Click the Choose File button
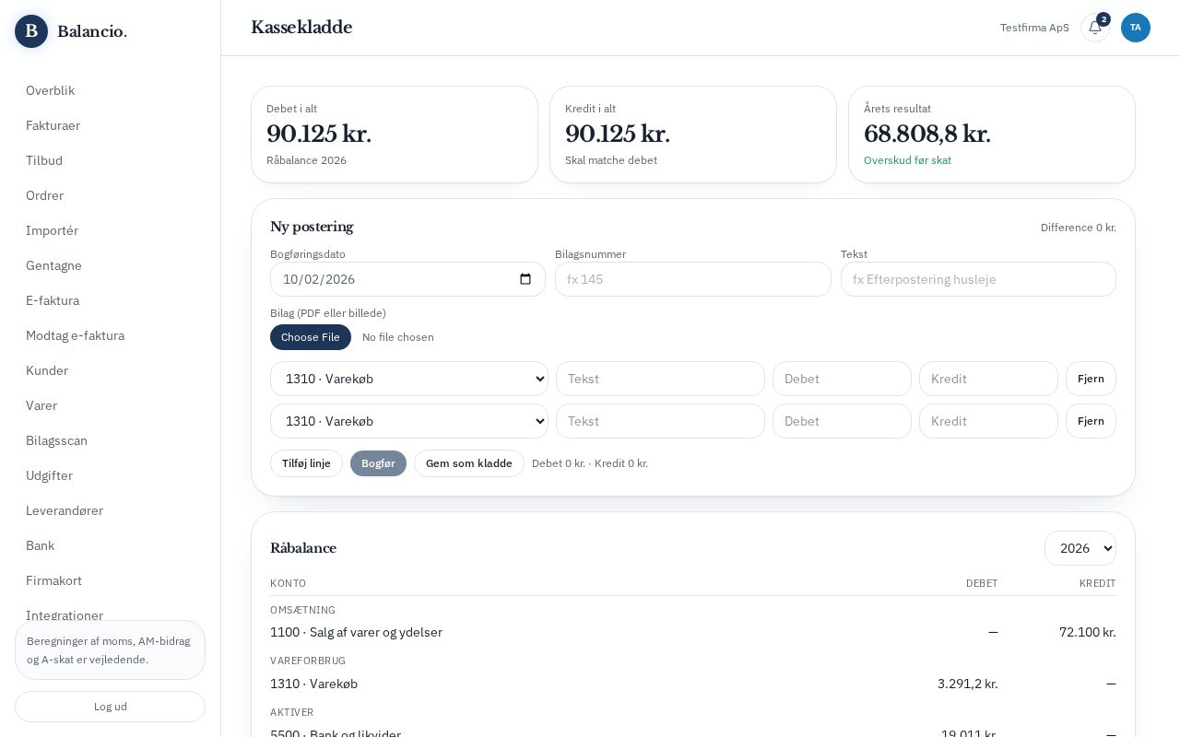1180x737 pixels. 311,337
